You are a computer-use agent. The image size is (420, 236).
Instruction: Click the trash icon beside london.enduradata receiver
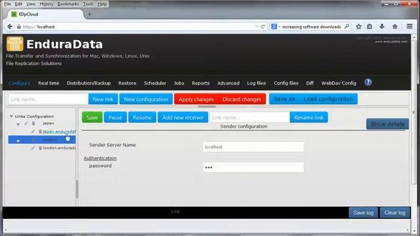pos(40,147)
